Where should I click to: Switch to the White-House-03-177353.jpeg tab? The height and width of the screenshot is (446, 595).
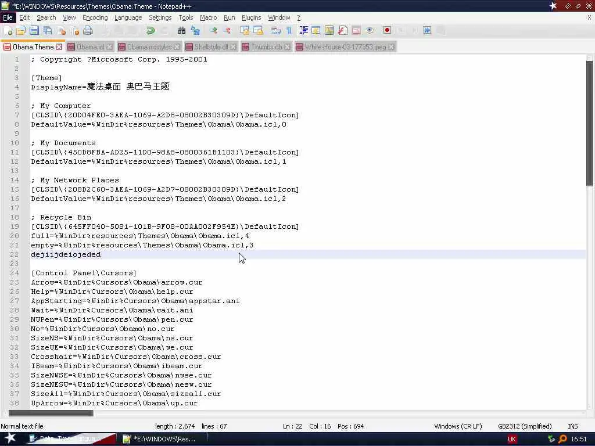345,47
